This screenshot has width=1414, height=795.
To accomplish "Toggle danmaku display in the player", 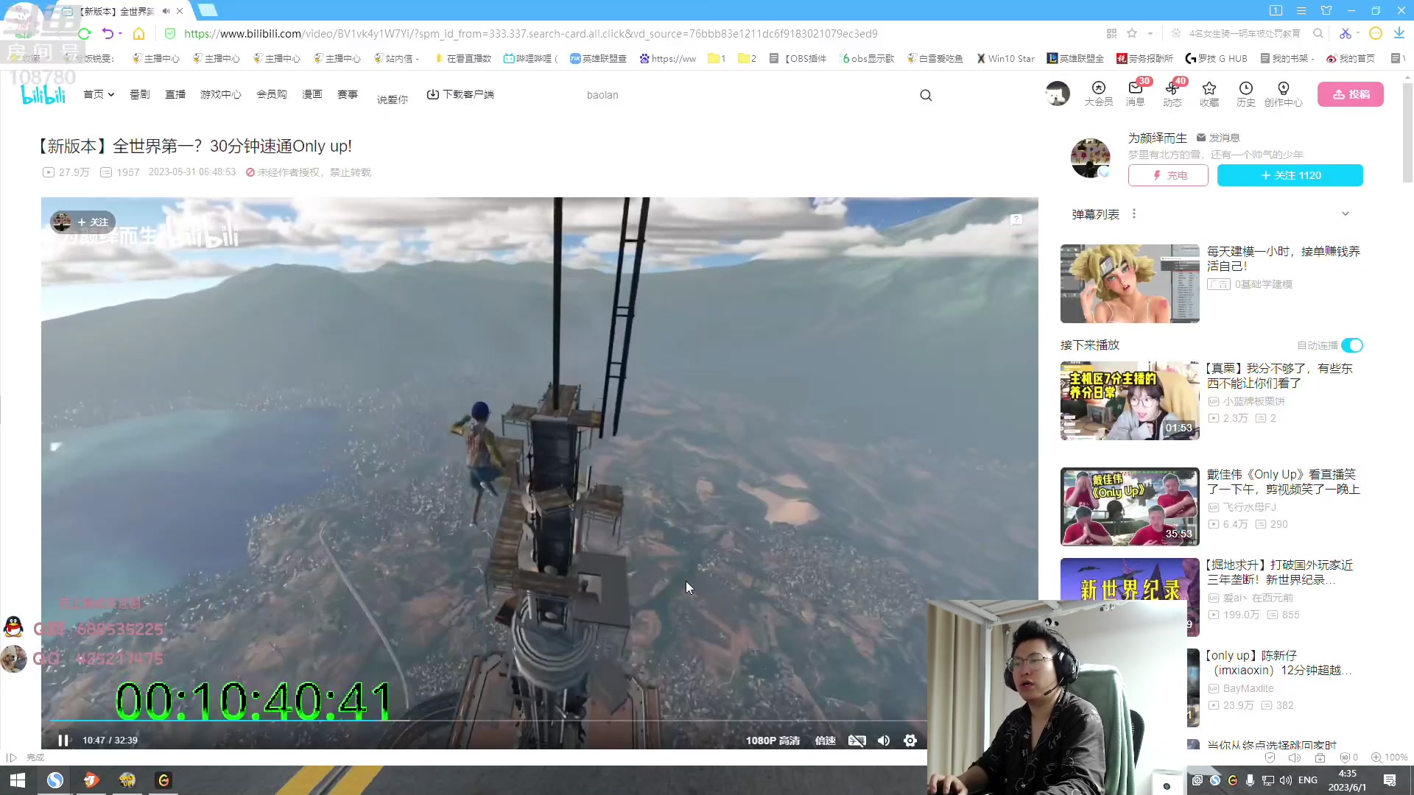I will click(857, 741).
